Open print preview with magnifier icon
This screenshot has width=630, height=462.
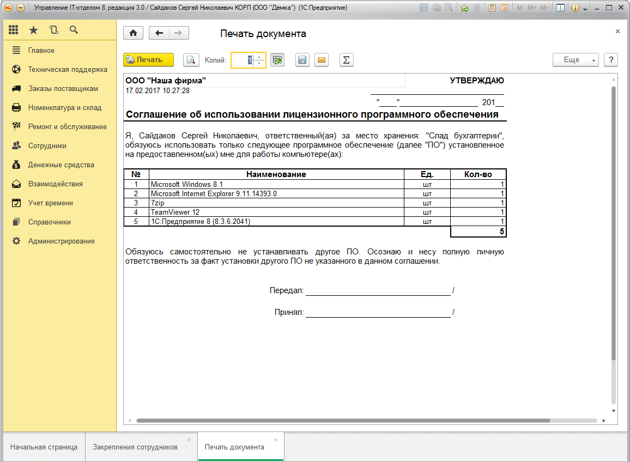click(x=191, y=60)
